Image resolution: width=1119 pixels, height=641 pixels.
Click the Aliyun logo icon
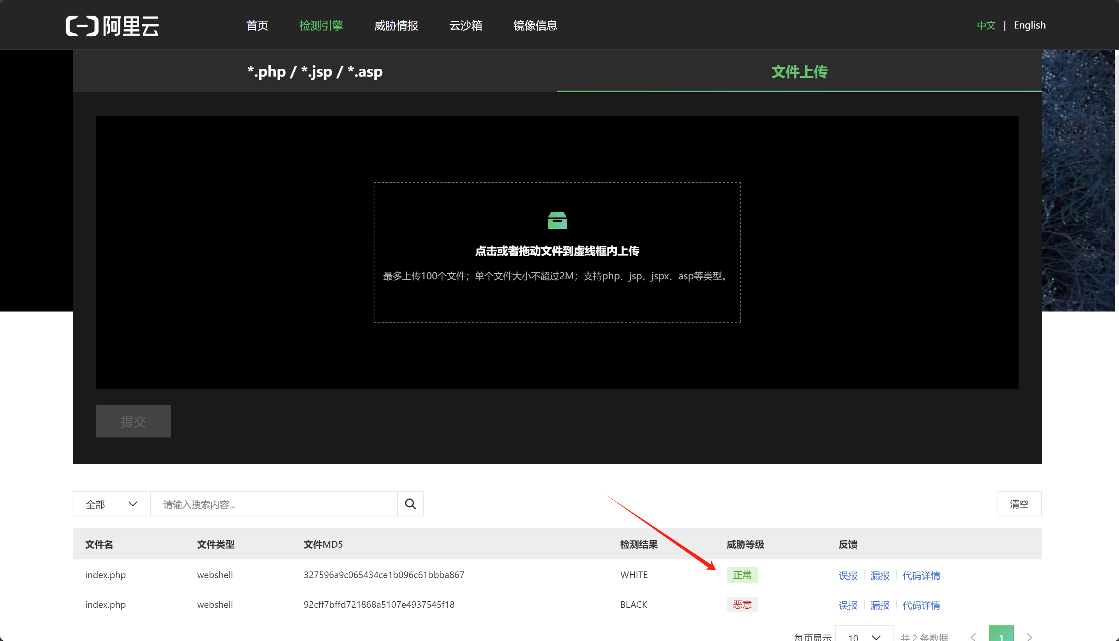[82, 25]
